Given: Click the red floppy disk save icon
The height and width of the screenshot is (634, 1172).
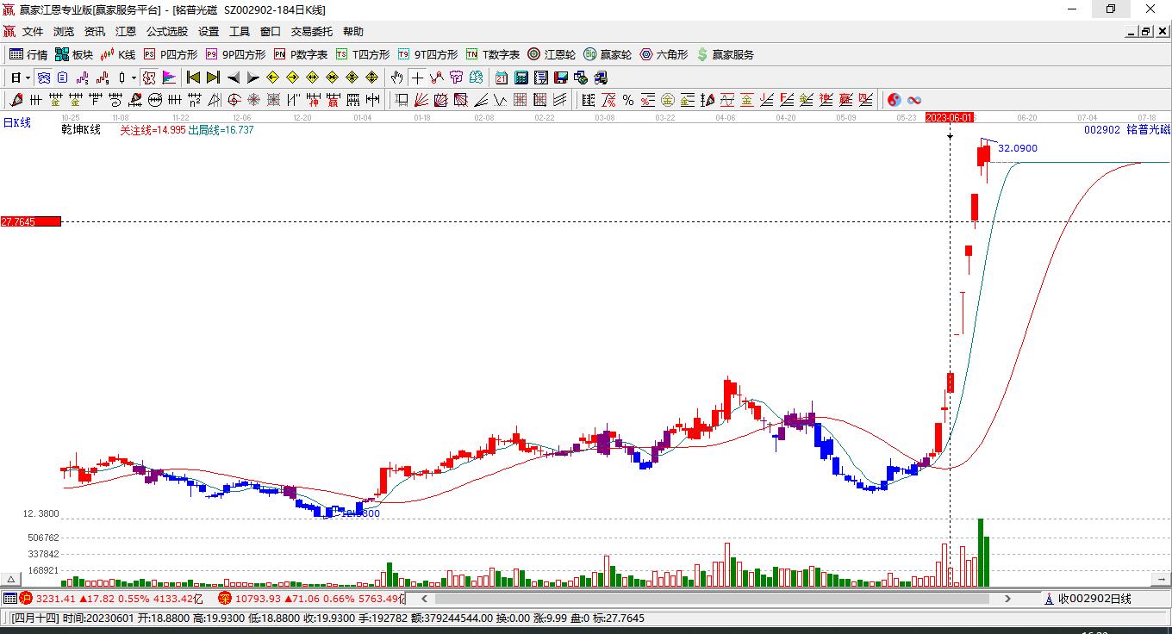Looking at the screenshot, I should [560, 78].
